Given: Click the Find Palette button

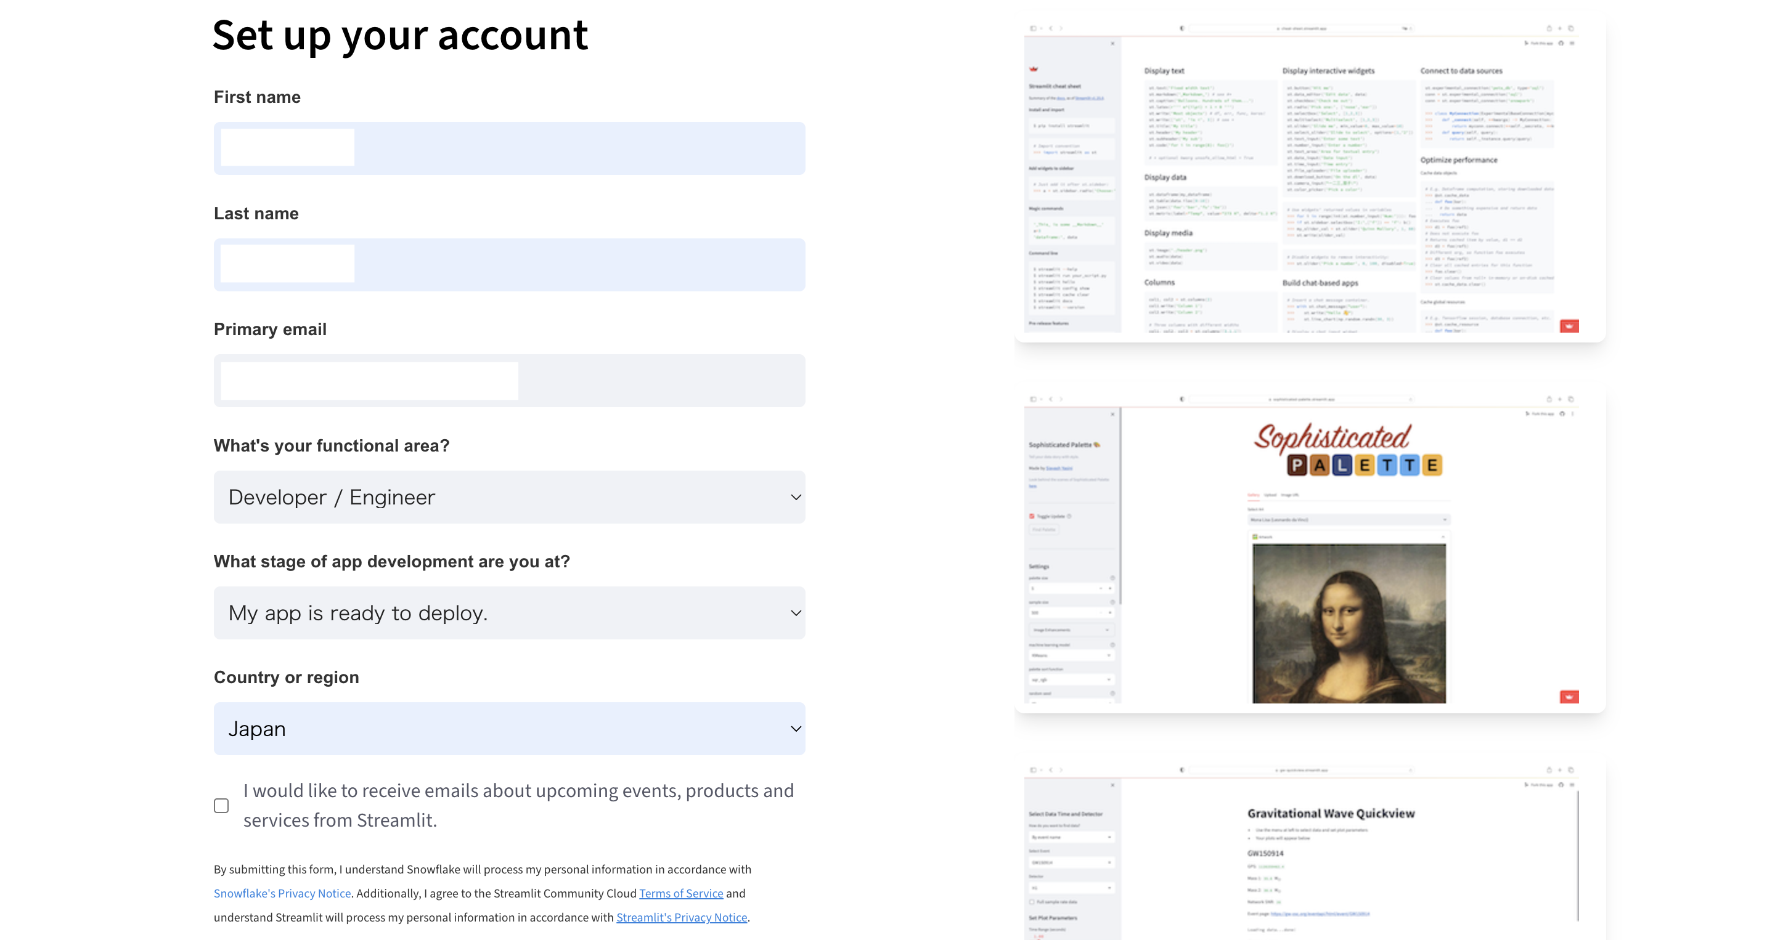Looking at the screenshot, I should coord(1045,530).
